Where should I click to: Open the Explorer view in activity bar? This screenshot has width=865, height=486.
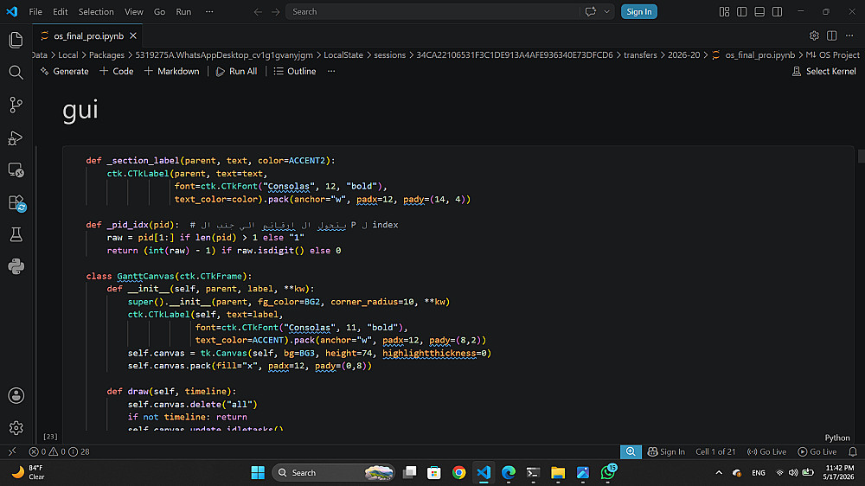[16, 40]
